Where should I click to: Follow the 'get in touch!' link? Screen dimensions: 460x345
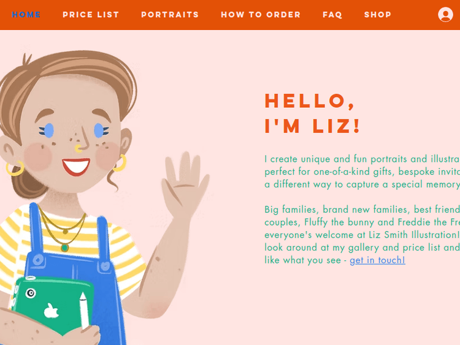click(377, 260)
